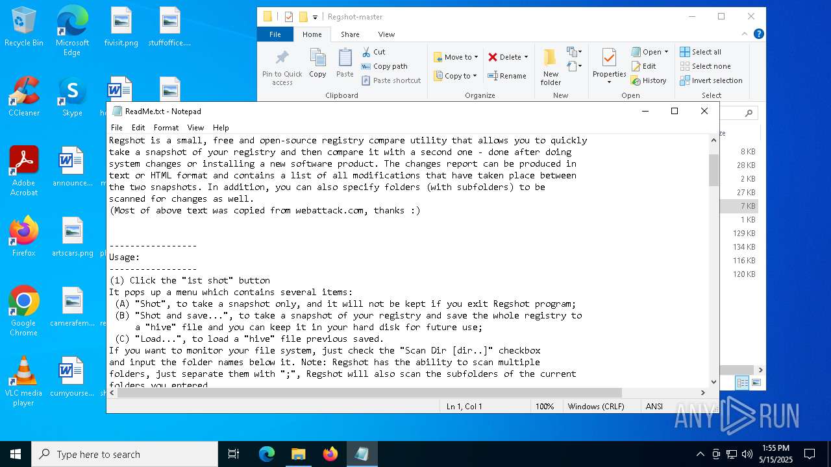Expand Easy access dropdown in ribbon

pyautogui.click(x=573, y=66)
